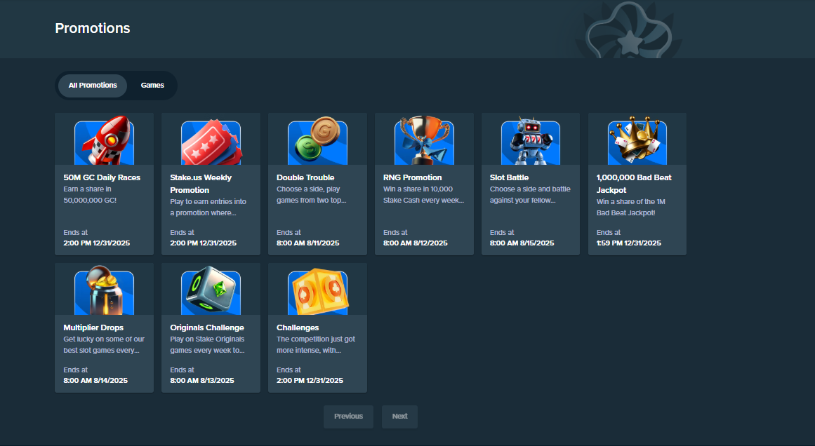Click the end time on Stake.us Weekly Promotion card
815x446 pixels.
coord(204,243)
